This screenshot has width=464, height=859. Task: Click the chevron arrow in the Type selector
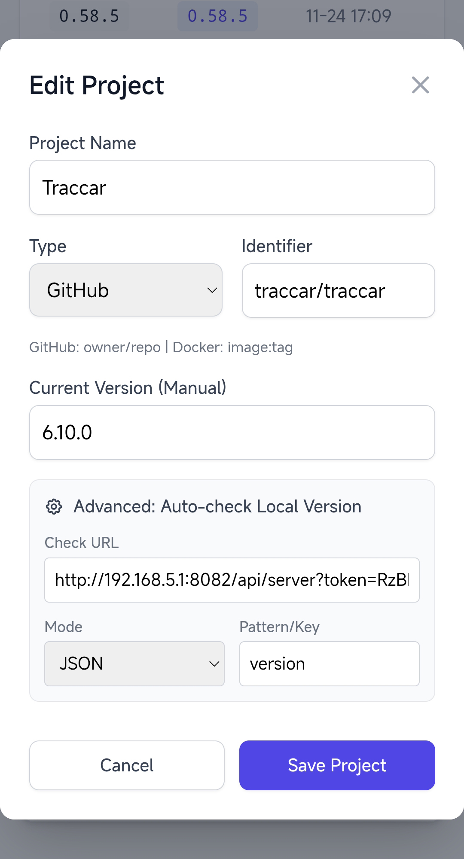click(212, 290)
